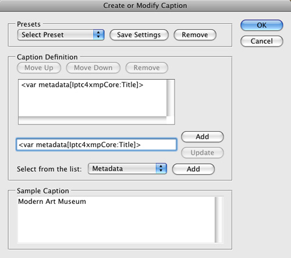This screenshot has height=258, width=291.
Task: Click the caption definition list horizontal scrollbar
Action: [93, 120]
